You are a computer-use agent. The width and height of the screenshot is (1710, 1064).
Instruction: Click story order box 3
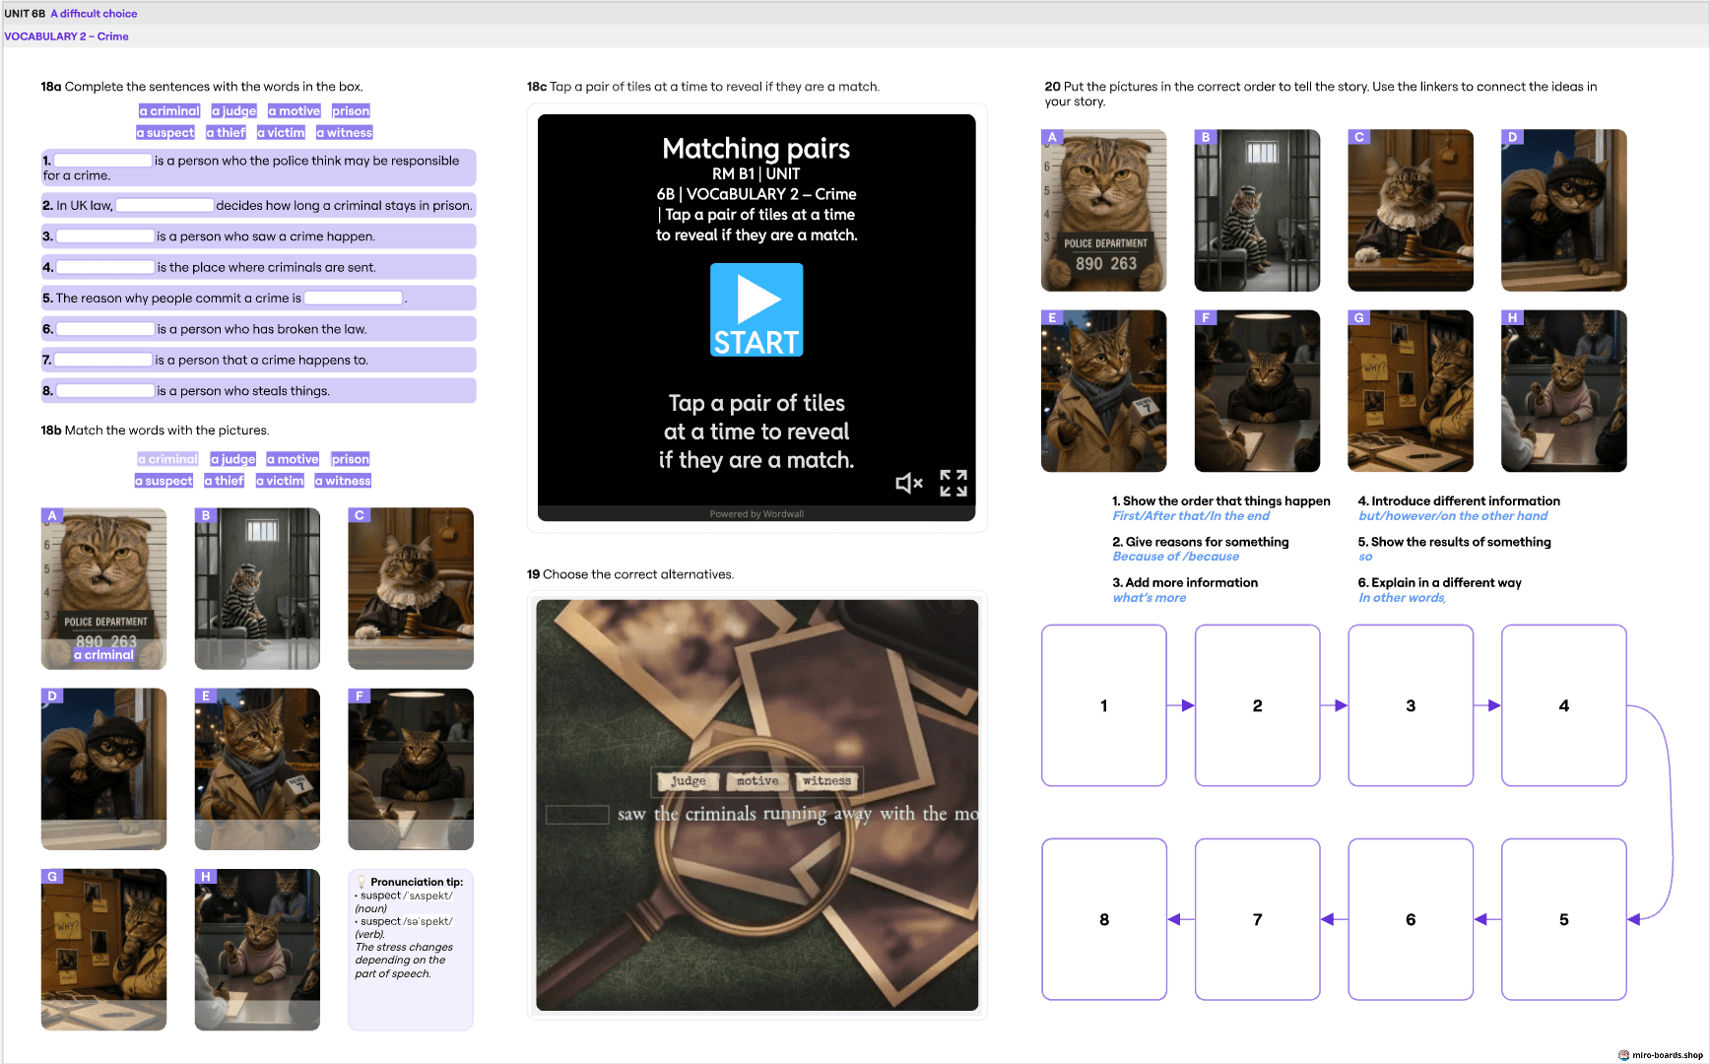1411,705
